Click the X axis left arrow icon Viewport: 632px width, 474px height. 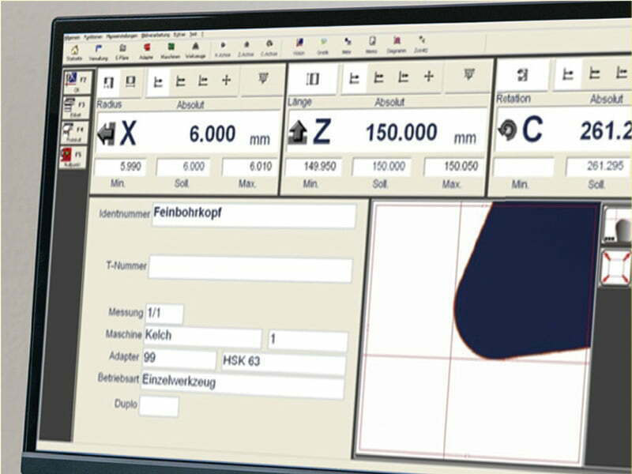coord(106,134)
